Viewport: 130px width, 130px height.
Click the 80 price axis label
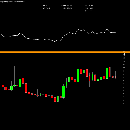pyautogui.click(x=123, y=81)
